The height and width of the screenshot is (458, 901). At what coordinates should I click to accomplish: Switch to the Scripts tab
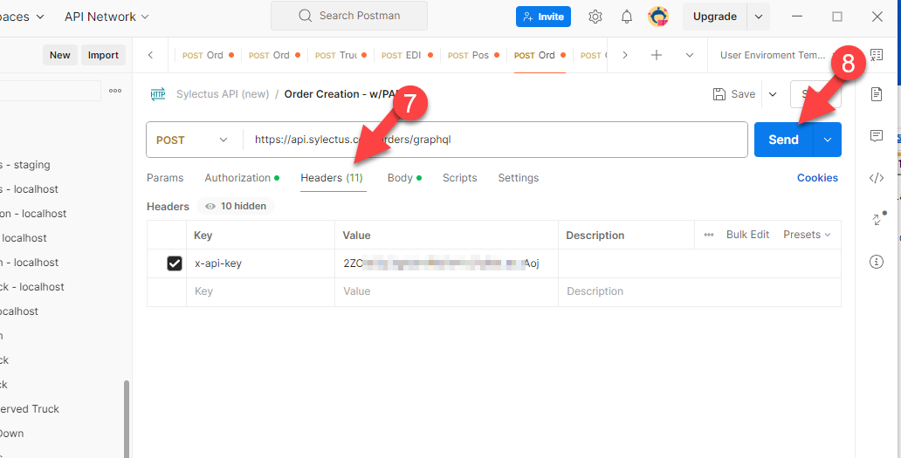(460, 178)
